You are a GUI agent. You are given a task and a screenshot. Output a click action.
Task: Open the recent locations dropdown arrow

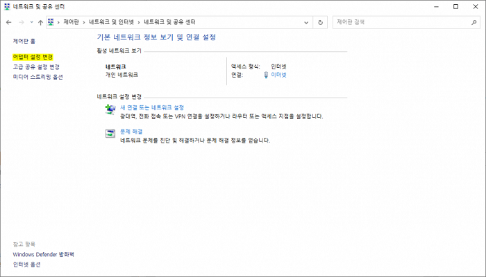[x=31, y=22]
